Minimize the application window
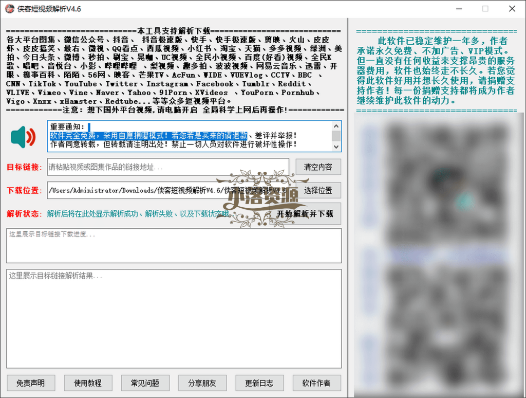 point(459,9)
